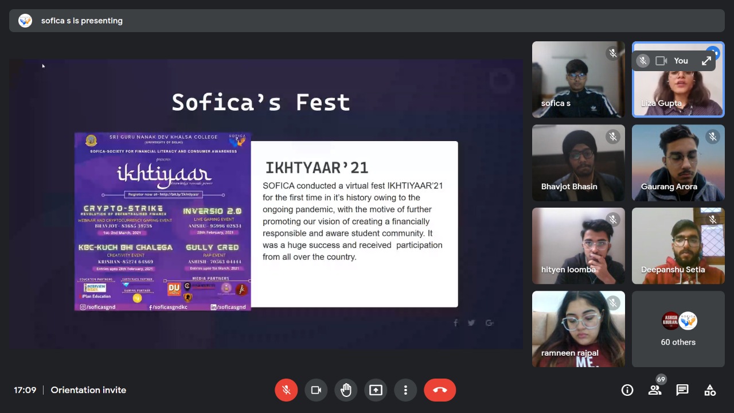This screenshot has height=413, width=734.
Task: Click the sofica s is presenting banner
Action: (x=81, y=21)
